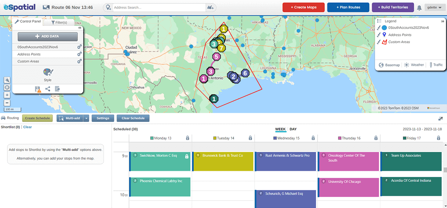Viewport: 447px width, 208px height.
Task: Open the notifications bell
Action: [x=419, y=7]
